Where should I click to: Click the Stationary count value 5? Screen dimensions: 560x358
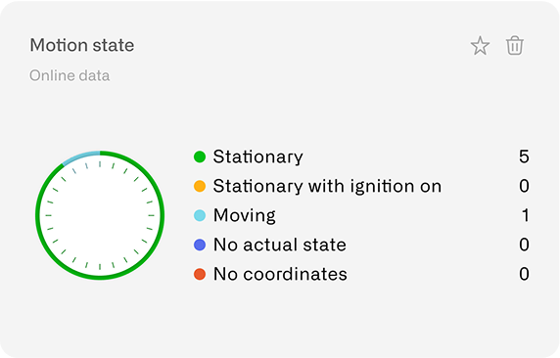524,157
